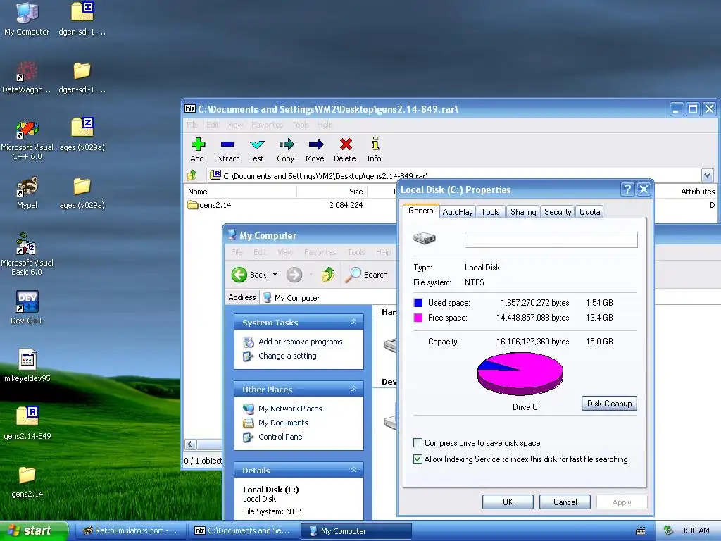The image size is (721, 541).
Task: Click the magenta Free space color swatch
Action: coord(418,318)
